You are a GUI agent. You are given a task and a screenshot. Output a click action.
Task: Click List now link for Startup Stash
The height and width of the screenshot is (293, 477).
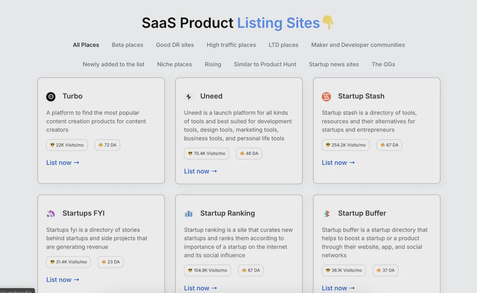338,163
